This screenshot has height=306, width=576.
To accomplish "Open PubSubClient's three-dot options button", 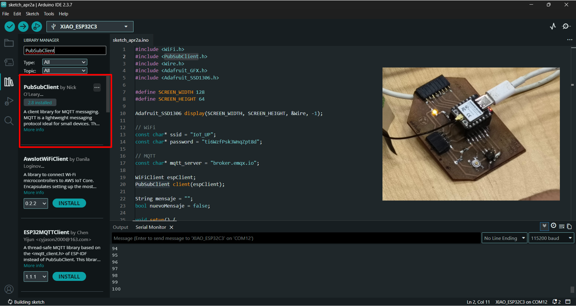I will [x=97, y=87].
